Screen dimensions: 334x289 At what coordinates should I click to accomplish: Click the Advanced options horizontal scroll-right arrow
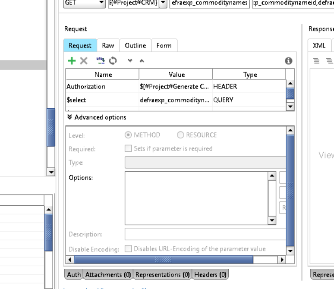coord(282,260)
